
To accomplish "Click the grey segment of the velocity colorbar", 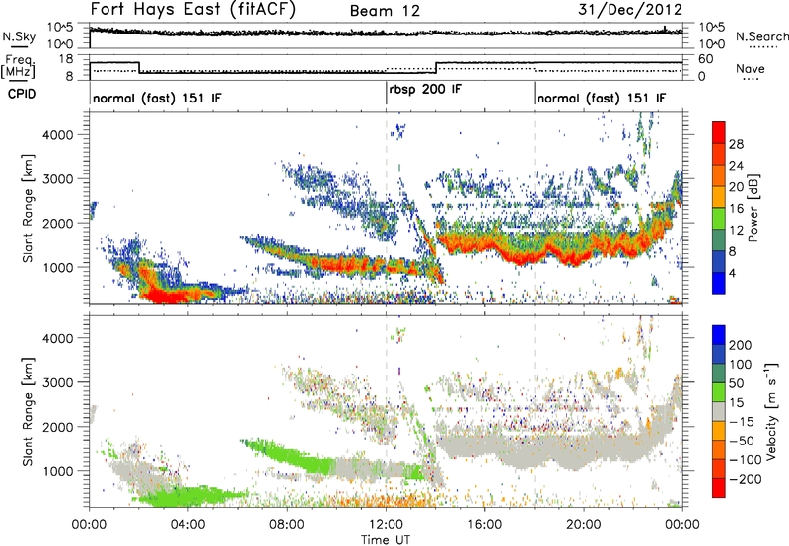I will (x=719, y=412).
